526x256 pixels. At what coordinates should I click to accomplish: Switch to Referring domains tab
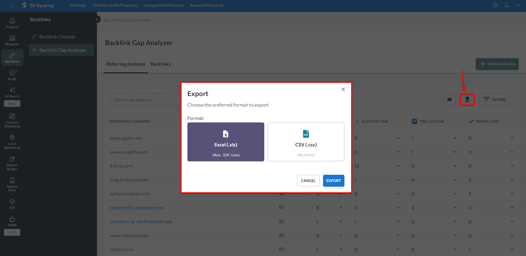tap(126, 64)
